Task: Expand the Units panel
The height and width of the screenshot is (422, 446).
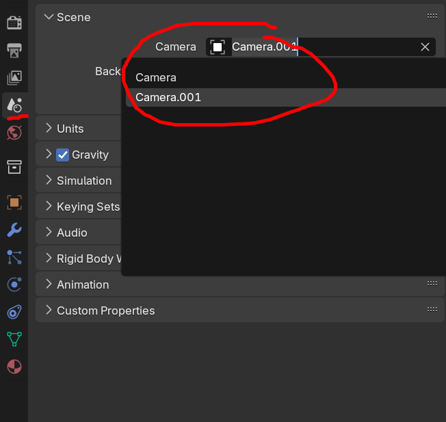Action: (x=49, y=128)
